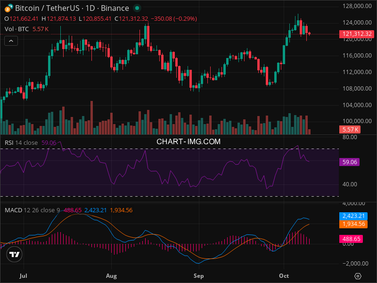
Task: Click the Bitcoin / TetherUS chart title
Action: pyautogui.click(x=72, y=8)
